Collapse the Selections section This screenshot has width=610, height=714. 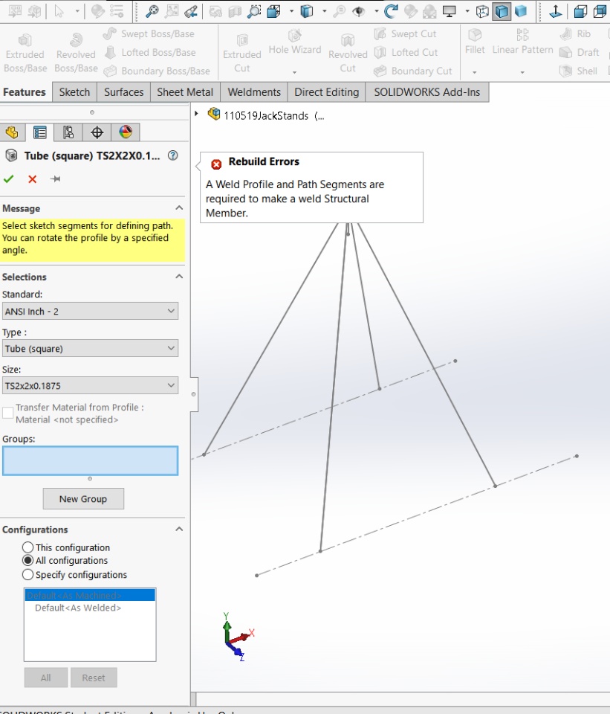click(x=179, y=277)
